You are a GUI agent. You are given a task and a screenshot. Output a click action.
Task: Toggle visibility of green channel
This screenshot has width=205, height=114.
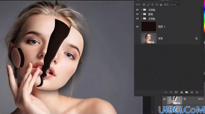(x=164, y=99)
